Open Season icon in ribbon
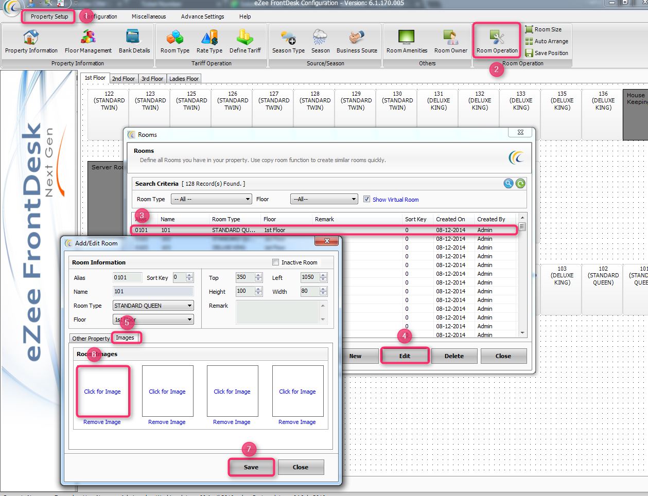Image resolution: width=648 pixels, height=496 pixels. pos(320,41)
